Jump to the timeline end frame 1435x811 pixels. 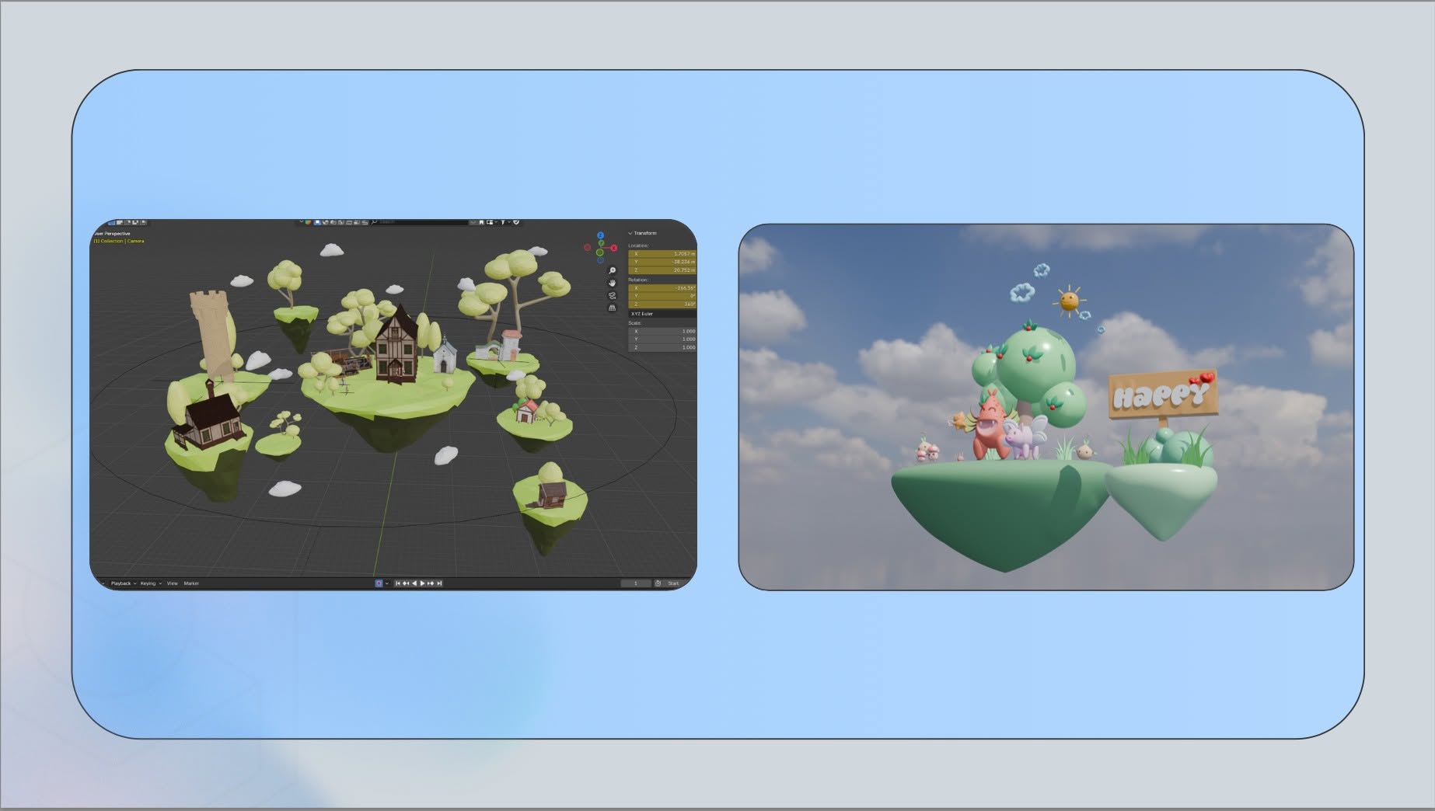pos(439,583)
